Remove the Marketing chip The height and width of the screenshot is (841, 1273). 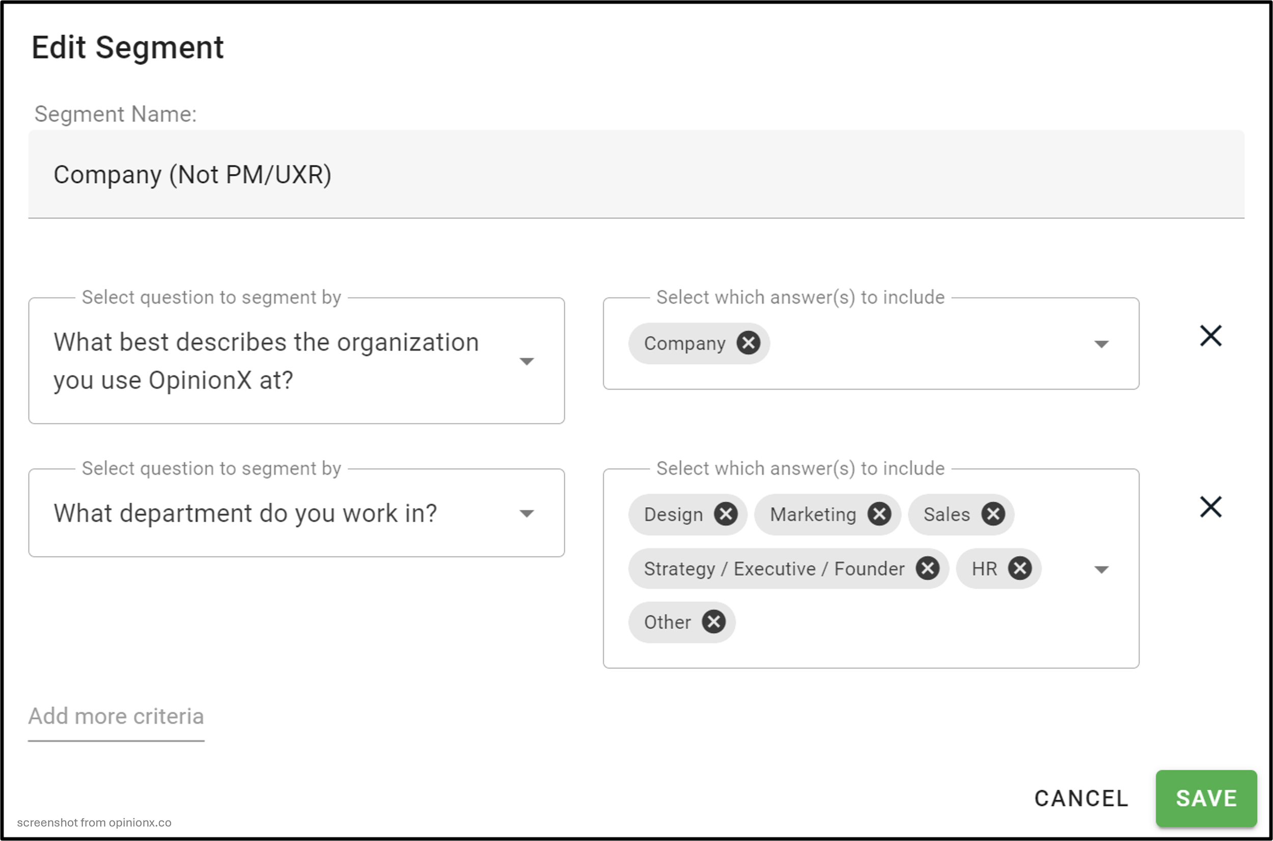click(x=879, y=514)
